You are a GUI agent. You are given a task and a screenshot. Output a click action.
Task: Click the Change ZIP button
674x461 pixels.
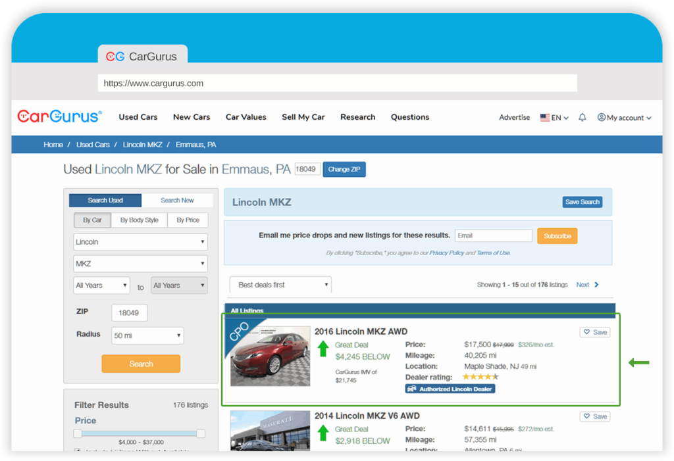344,169
